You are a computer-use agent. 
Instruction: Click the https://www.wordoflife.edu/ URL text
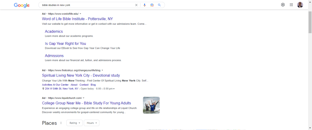click(63, 14)
